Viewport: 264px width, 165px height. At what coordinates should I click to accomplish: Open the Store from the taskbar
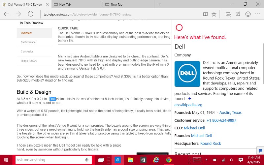[143, 160]
